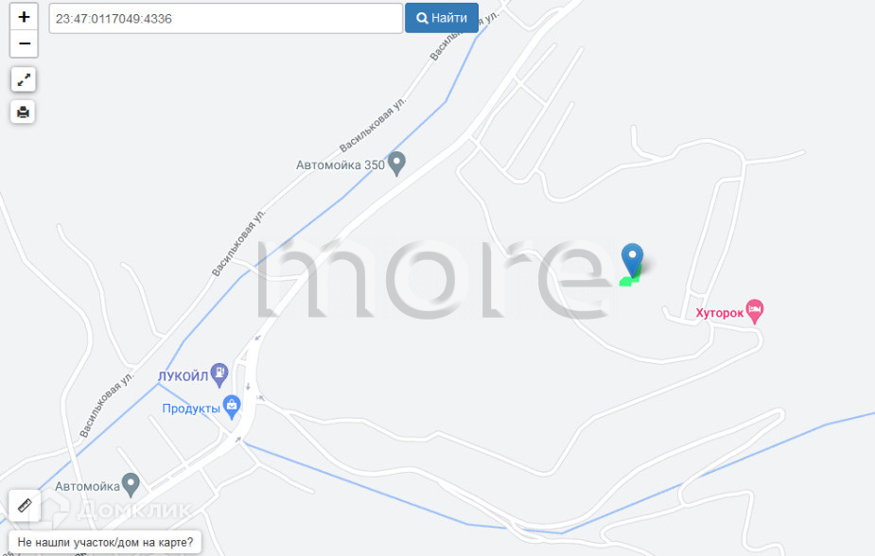Viewport: 875px width, 556px height.
Task: Click the magnifier icon in Найти button
Action: [x=423, y=18]
